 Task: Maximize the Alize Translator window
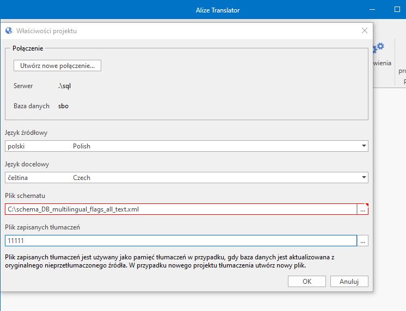[x=397, y=10]
